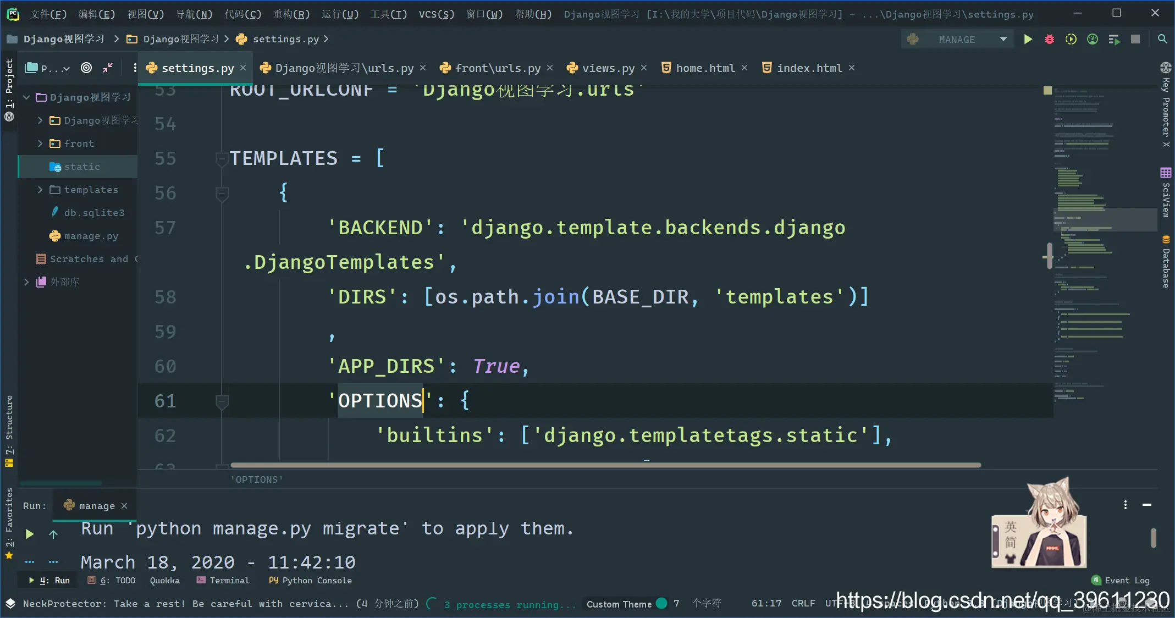Image resolution: width=1175 pixels, height=618 pixels.
Task: Click the locate target icon in Project panel
Action: click(86, 68)
